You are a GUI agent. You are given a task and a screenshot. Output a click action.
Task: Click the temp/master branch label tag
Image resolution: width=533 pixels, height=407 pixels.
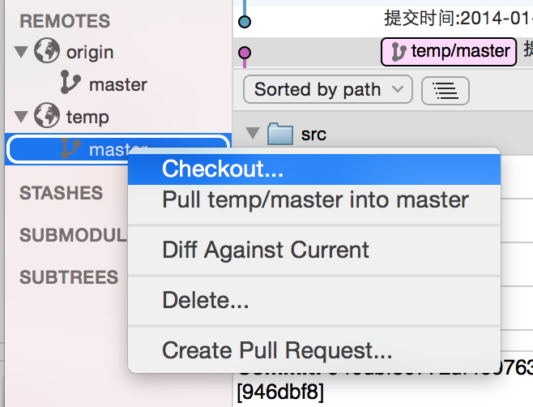tap(450, 52)
